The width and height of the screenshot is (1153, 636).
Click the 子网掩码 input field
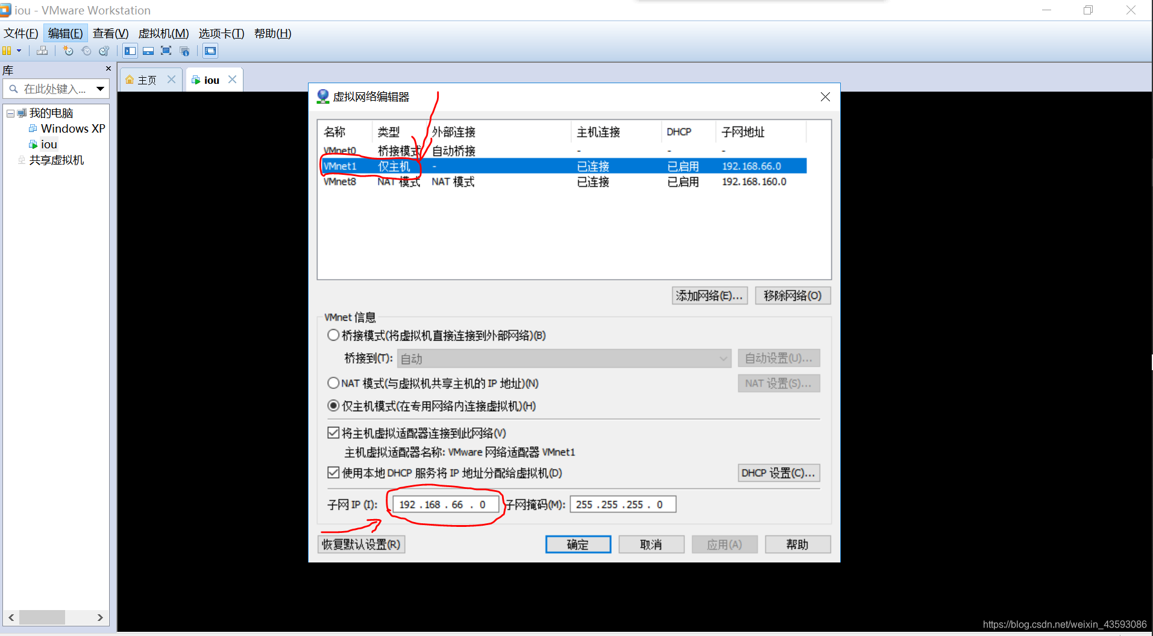[623, 505]
